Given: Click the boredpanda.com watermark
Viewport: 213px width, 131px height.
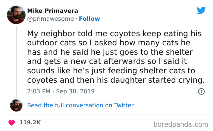Looking at the screenshot, I should [x=181, y=124].
